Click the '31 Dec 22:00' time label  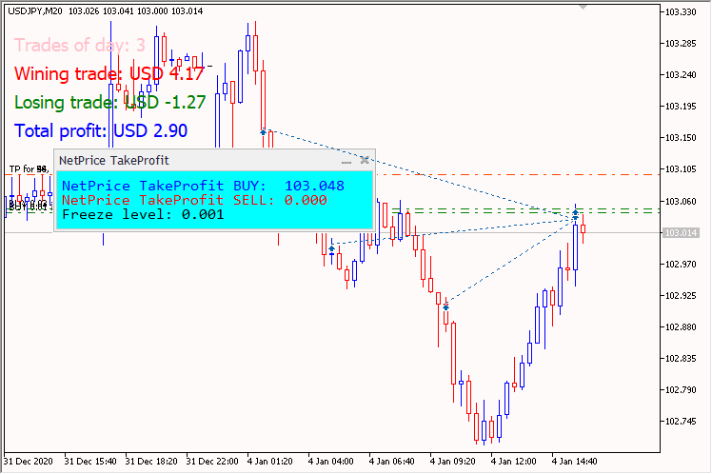point(212,462)
